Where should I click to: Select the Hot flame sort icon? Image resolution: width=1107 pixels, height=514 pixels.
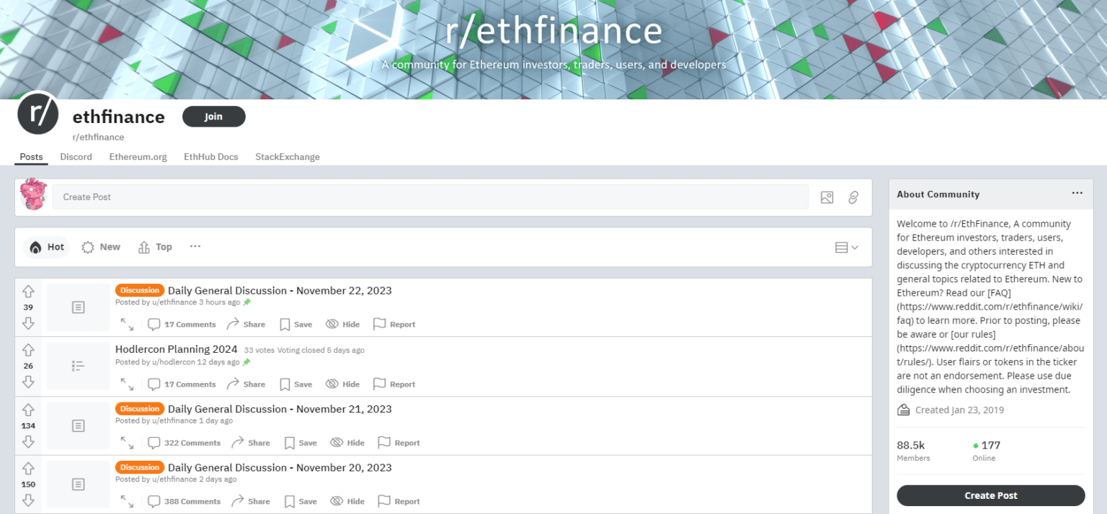[x=35, y=247]
